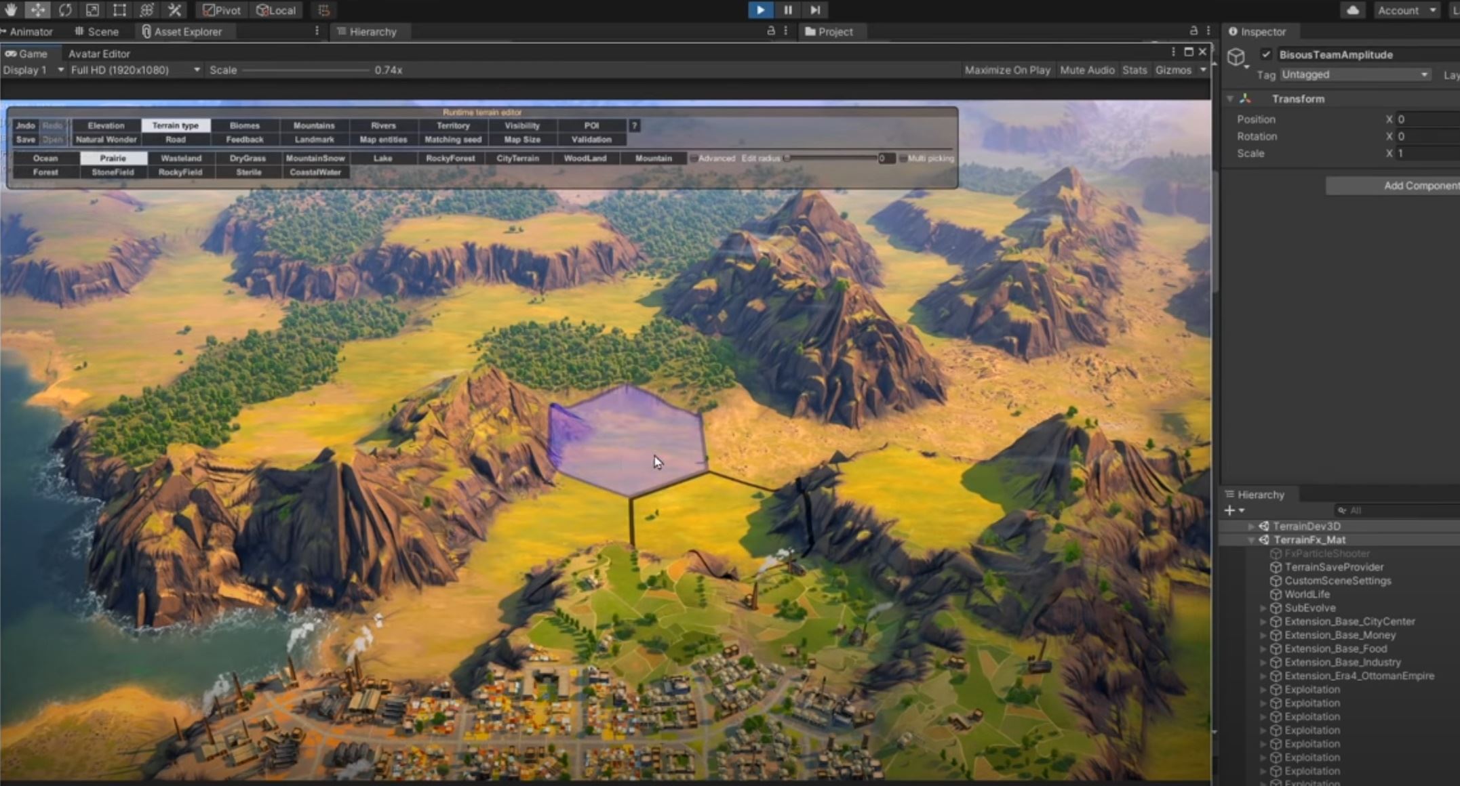Select the Move tool

click(38, 9)
